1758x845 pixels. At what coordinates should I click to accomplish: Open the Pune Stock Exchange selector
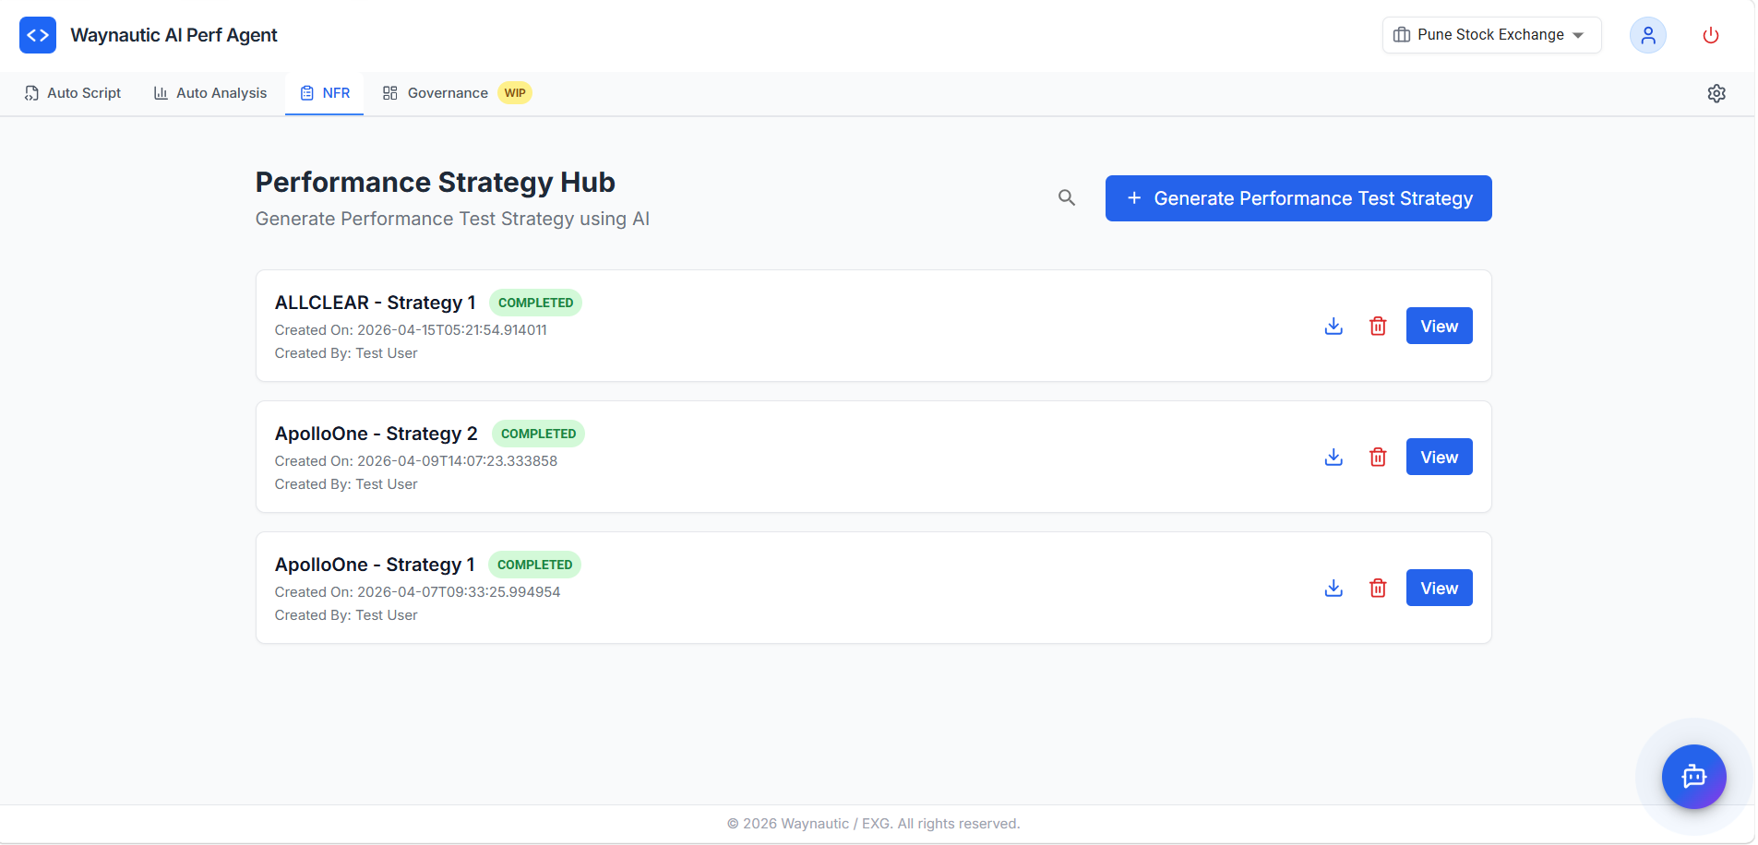[x=1489, y=34]
